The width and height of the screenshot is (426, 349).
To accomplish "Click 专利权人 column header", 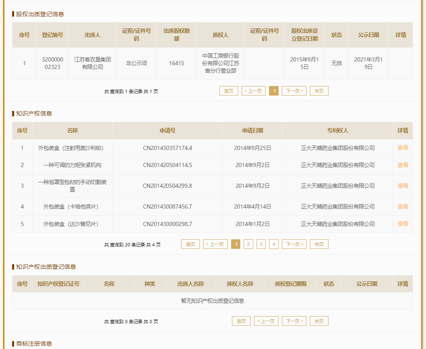I will click(338, 130).
